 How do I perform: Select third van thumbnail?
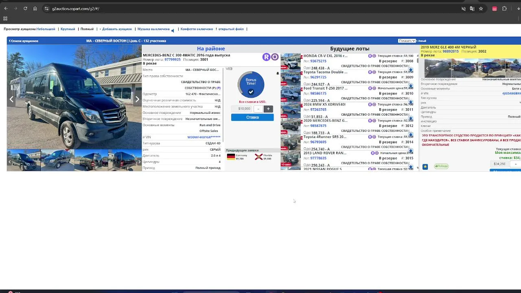[x=91, y=160]
